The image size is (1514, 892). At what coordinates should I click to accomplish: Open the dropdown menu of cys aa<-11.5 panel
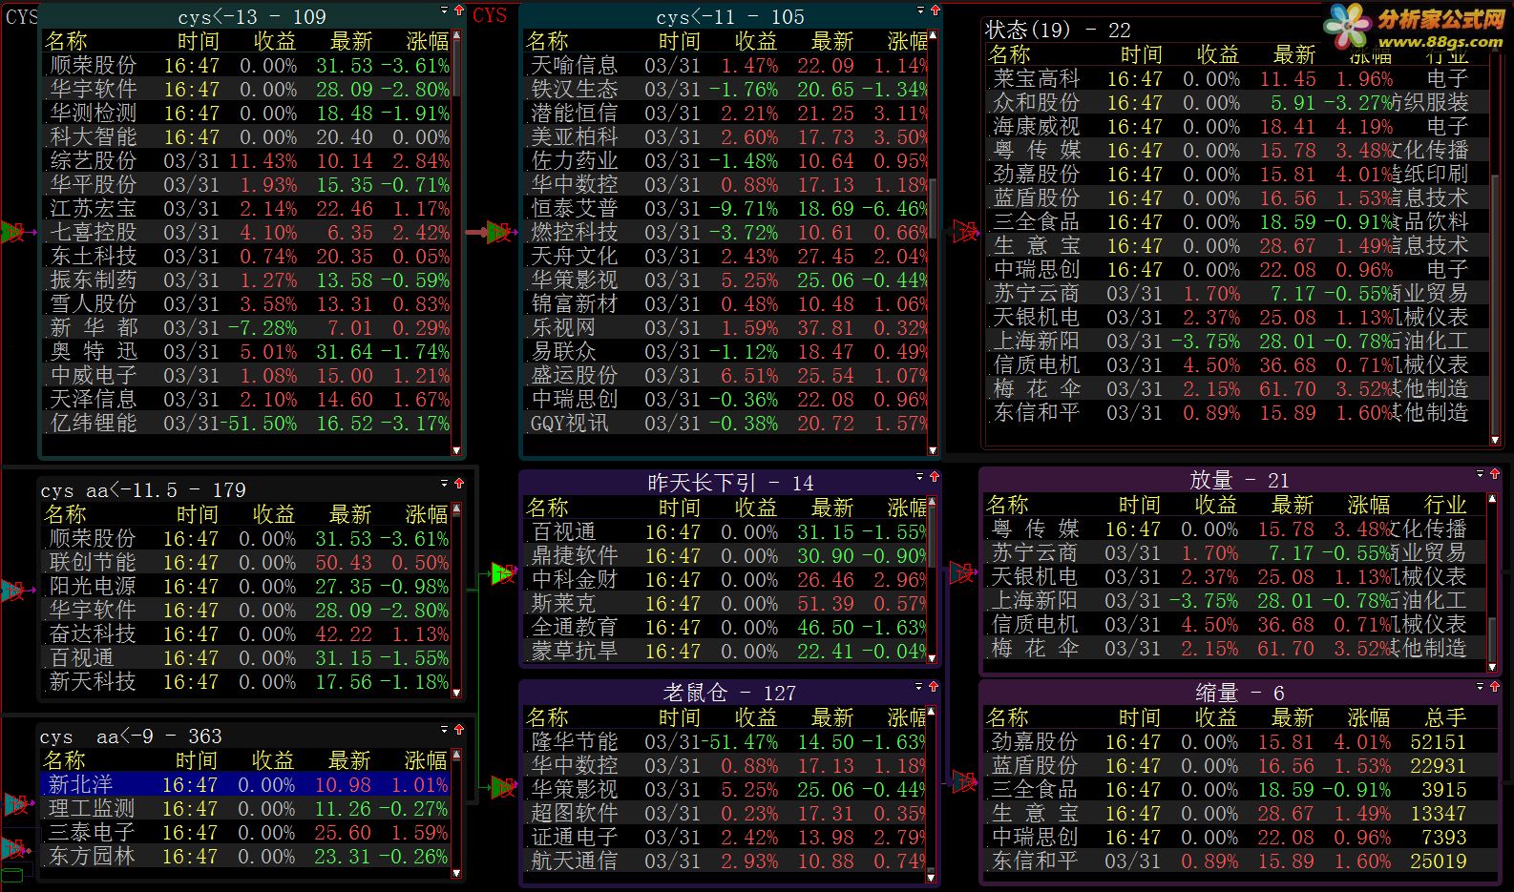[x=445, y=484]
